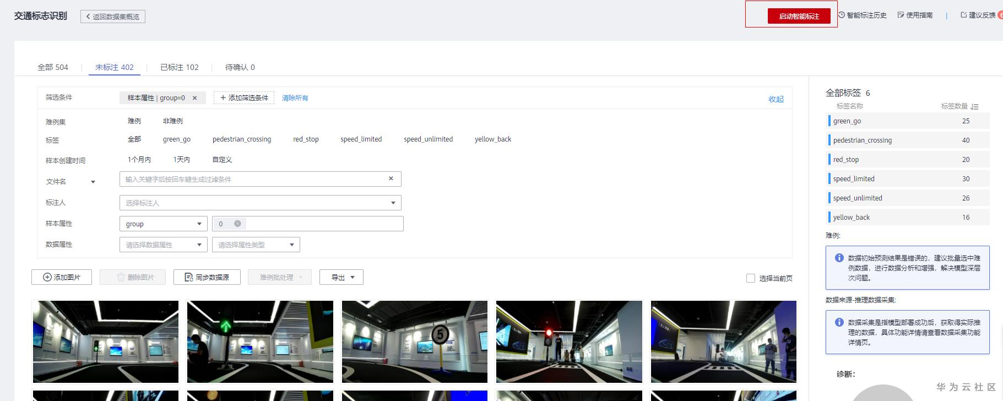Collapse filters with the 收起 link

click(776, 99)
